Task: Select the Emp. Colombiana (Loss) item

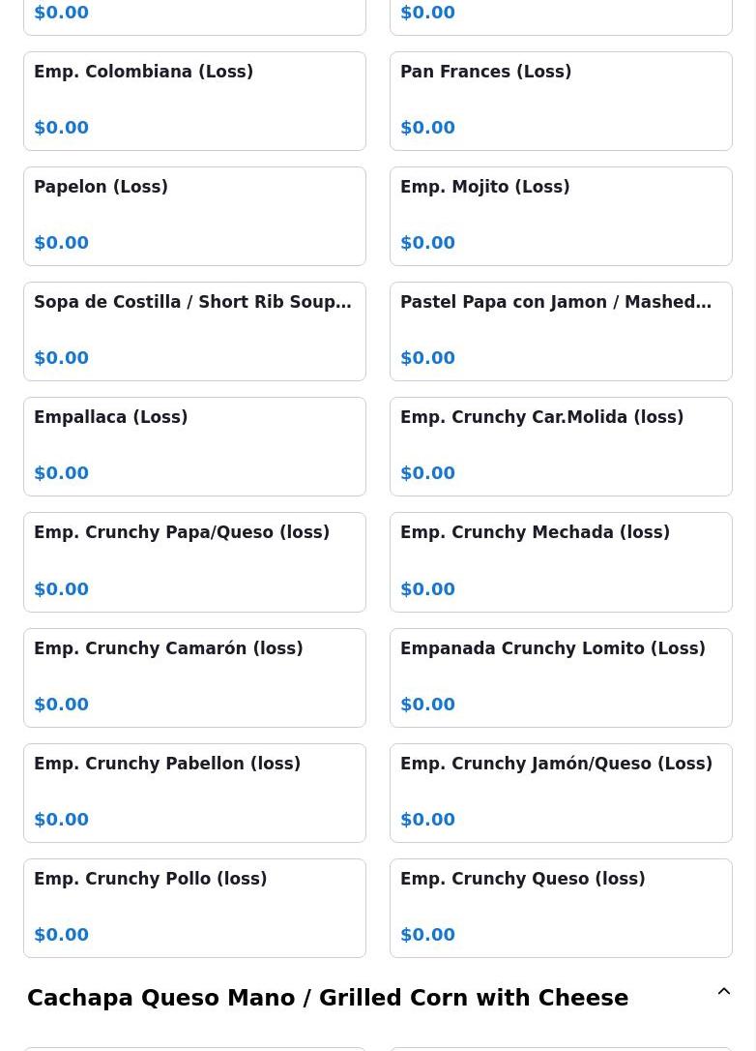Action: 195,102
